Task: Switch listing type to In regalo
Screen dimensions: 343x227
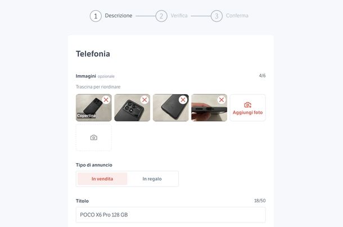Action: [x=152, y=179]
